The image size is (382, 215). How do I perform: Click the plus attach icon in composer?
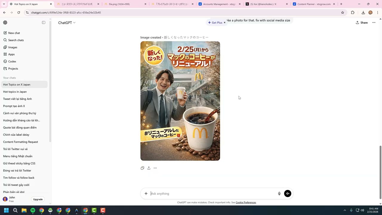pos(146,193)
